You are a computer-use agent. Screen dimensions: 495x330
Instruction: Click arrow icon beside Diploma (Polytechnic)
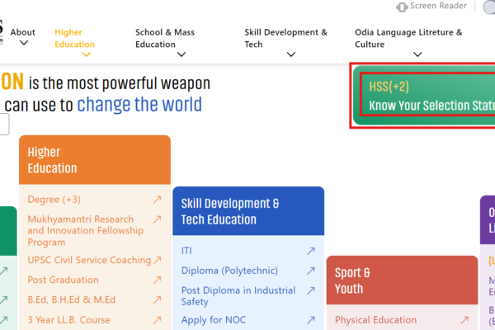point(311,271)
